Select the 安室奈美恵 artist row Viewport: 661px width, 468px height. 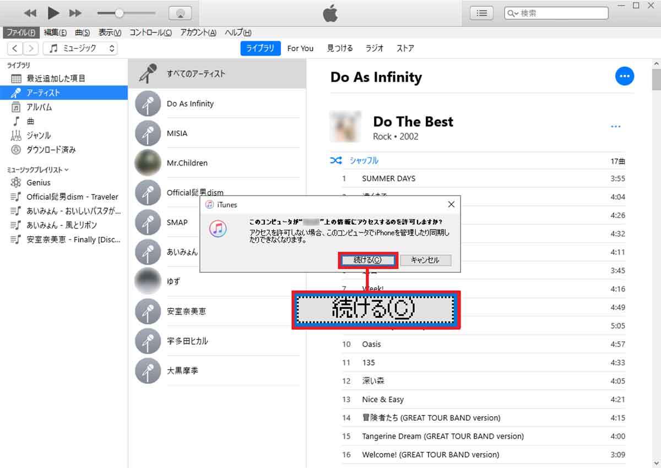[x=217, y=312]
